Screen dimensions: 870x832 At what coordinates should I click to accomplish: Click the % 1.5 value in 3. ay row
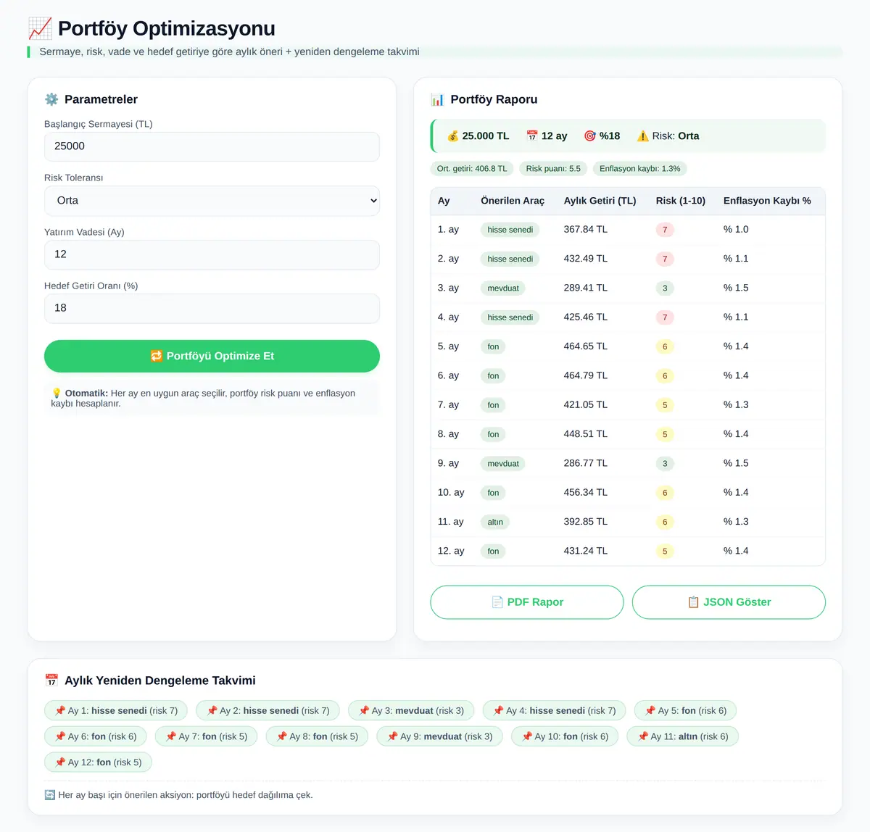[736, 288]
